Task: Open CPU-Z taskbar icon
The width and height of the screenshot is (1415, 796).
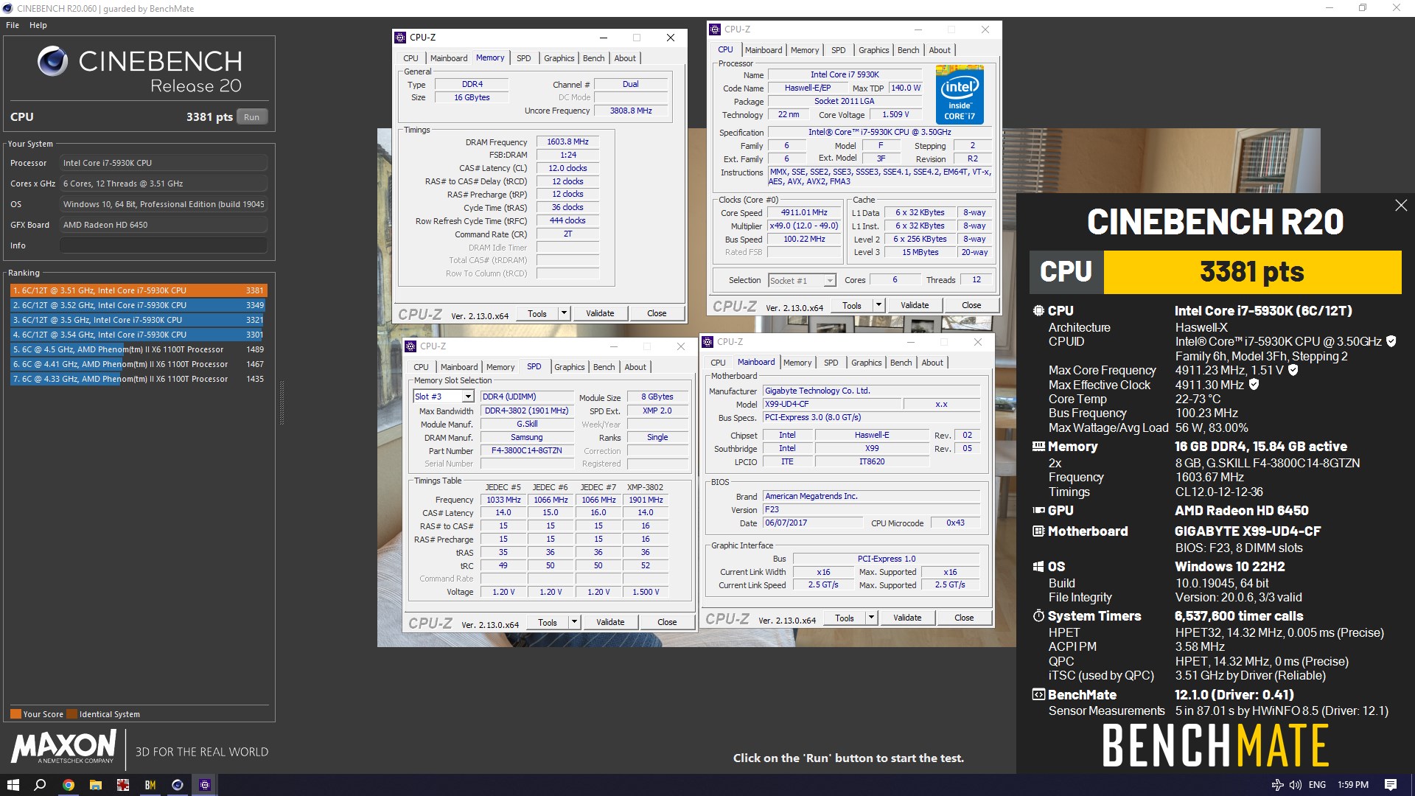Action: point(205,785)
